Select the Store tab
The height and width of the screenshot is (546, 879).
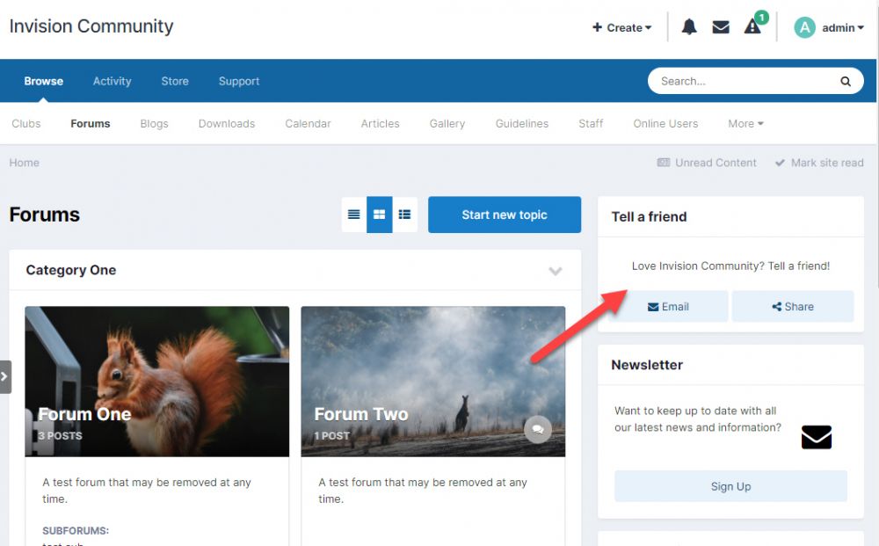[175, 81]
